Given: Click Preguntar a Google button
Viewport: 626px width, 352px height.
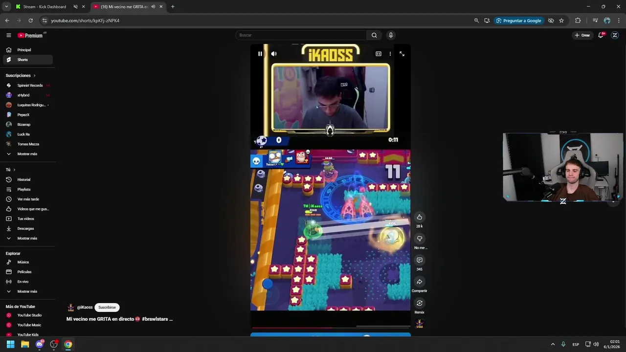Looking at the screenshot, I should click(x=518, y=21).
